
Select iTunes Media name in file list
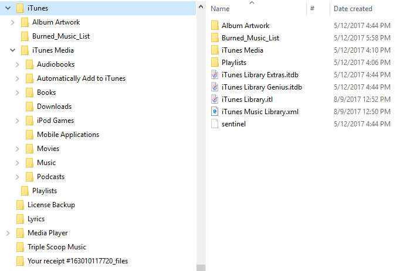coord(242,50)
